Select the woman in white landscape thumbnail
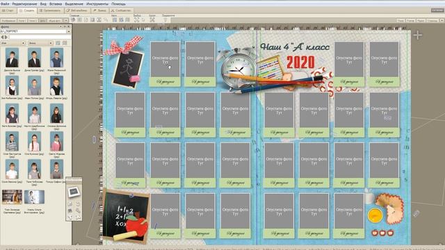Screen dimensions: 445x250 point(34,197)
